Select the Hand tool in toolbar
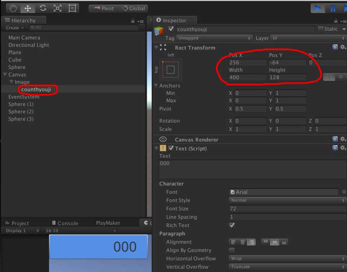This screenshot has height=272, width=347. pyautogui.click(x=13, y=8)
